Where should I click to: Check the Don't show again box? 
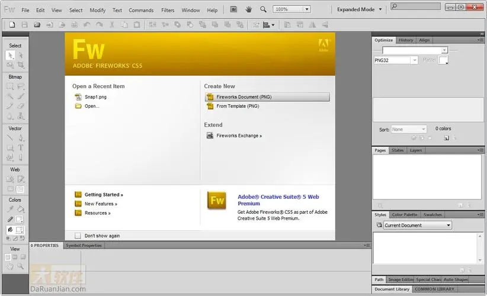(x=78, y=236)
